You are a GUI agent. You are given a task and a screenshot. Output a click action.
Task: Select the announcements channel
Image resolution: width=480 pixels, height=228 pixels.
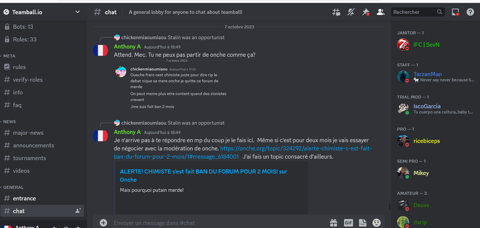[42, 146]
